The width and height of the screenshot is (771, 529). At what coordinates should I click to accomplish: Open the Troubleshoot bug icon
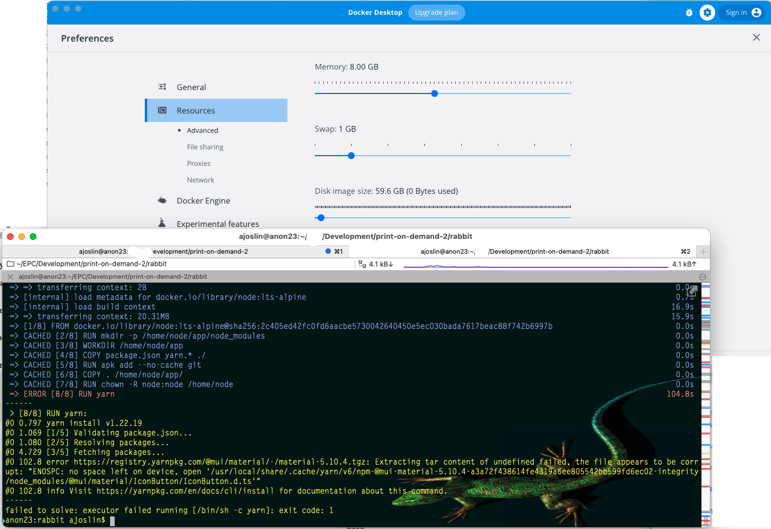tap(689, 13)
